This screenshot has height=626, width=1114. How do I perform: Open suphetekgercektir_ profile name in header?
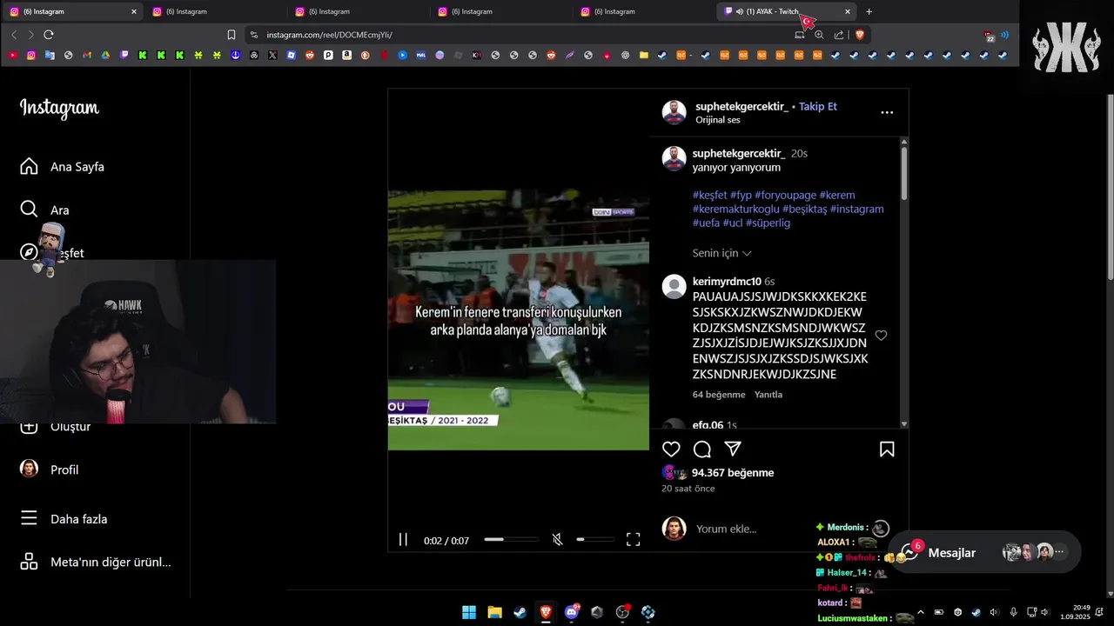click(742, 106)
